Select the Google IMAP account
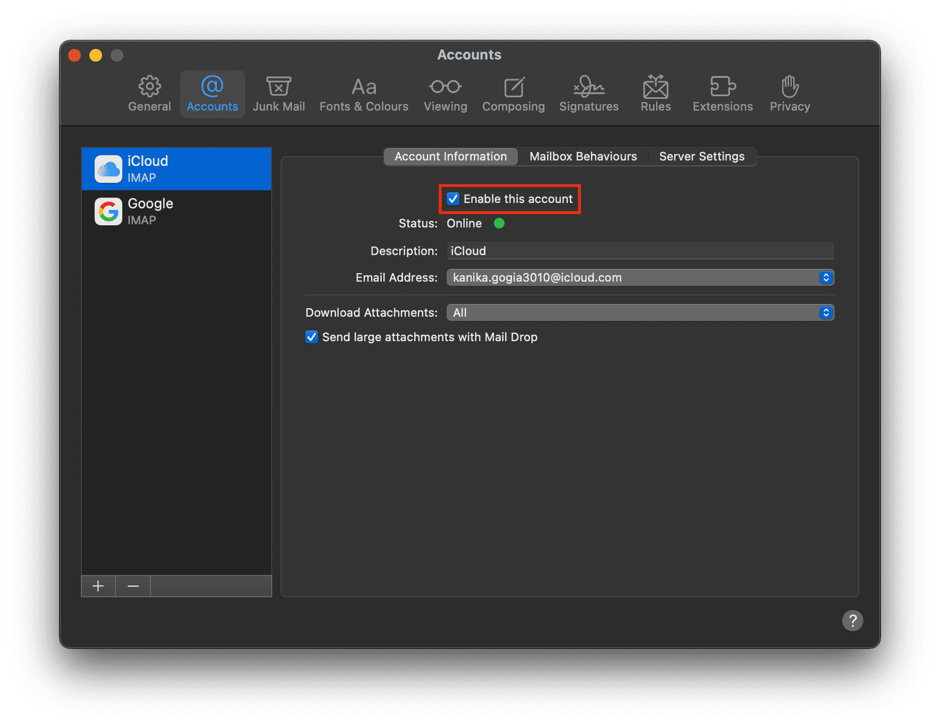This screenshot has height=727, width=940. click(x=176, y=212)
